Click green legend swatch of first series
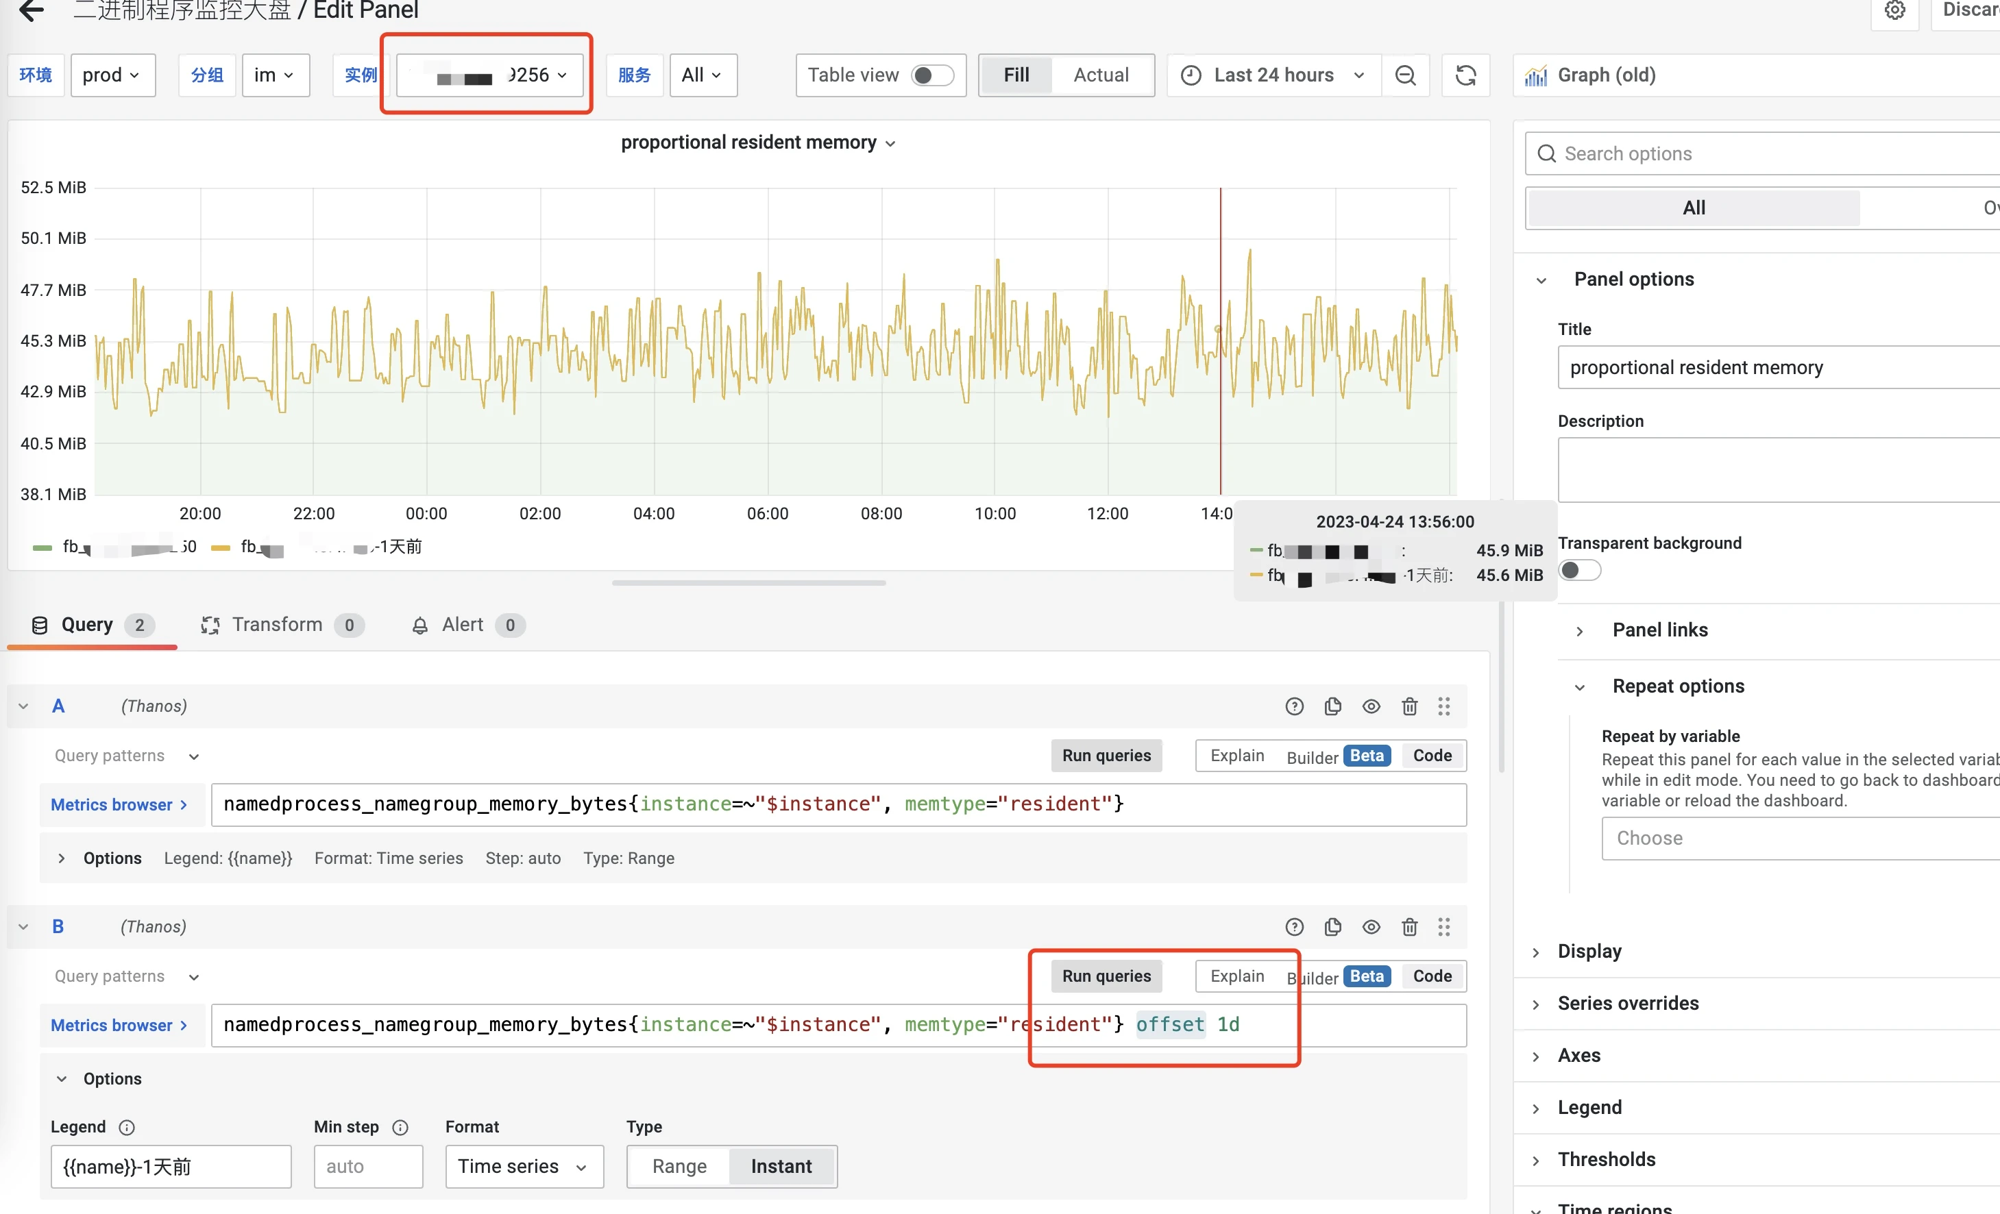Image resolution: width=2000 pixels, height=1214 pixels. (42, 548)
